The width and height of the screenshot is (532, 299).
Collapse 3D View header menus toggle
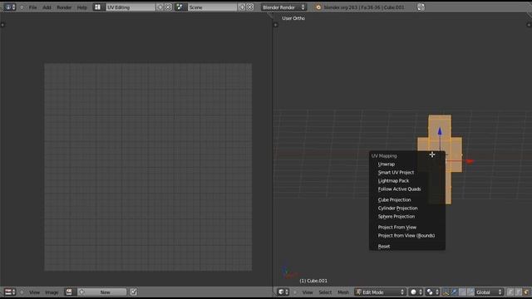[x=295, y=292]
